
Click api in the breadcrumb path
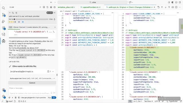(x=74, y=11)
